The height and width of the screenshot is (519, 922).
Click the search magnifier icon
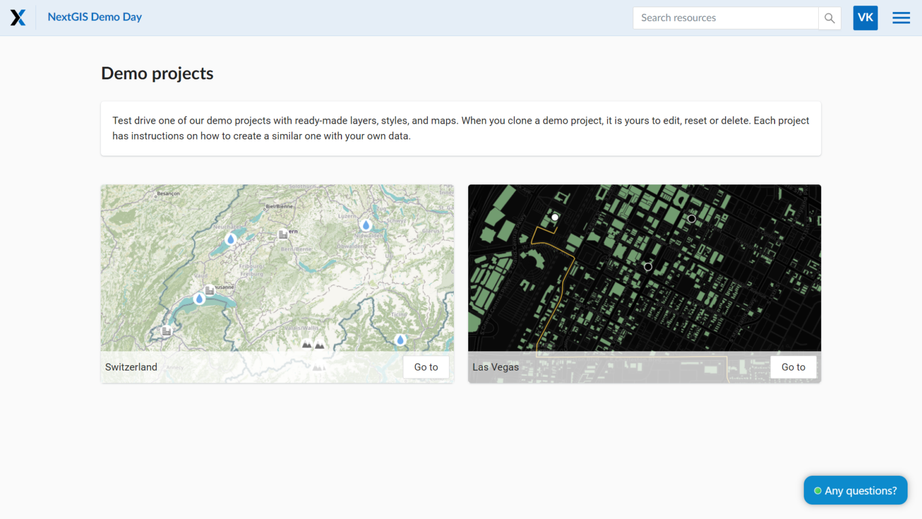(830, 18)
